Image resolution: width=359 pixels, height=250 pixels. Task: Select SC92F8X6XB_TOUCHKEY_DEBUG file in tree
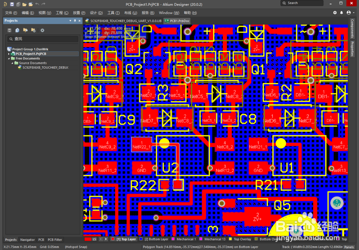pos(45,68)
